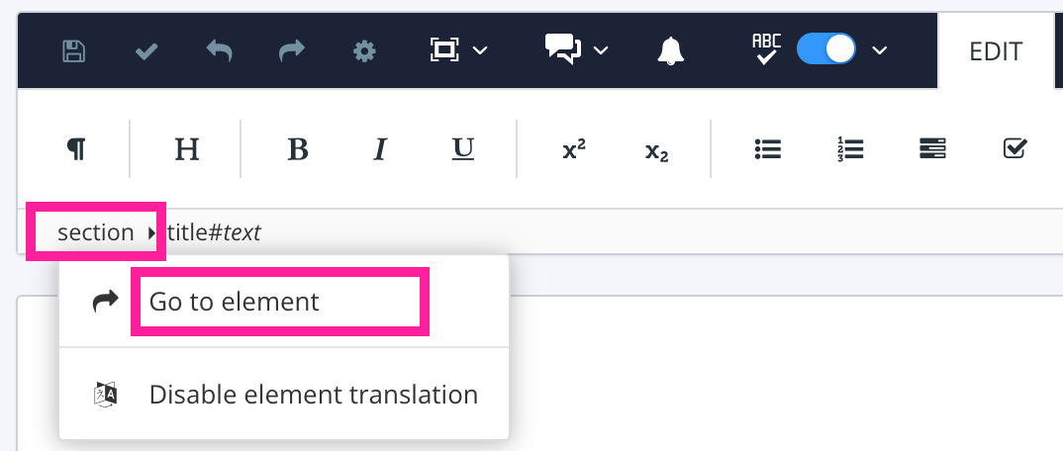Redo the last undone action
The height and width of the screenshot is (451, 1063).
click(292, 50)
